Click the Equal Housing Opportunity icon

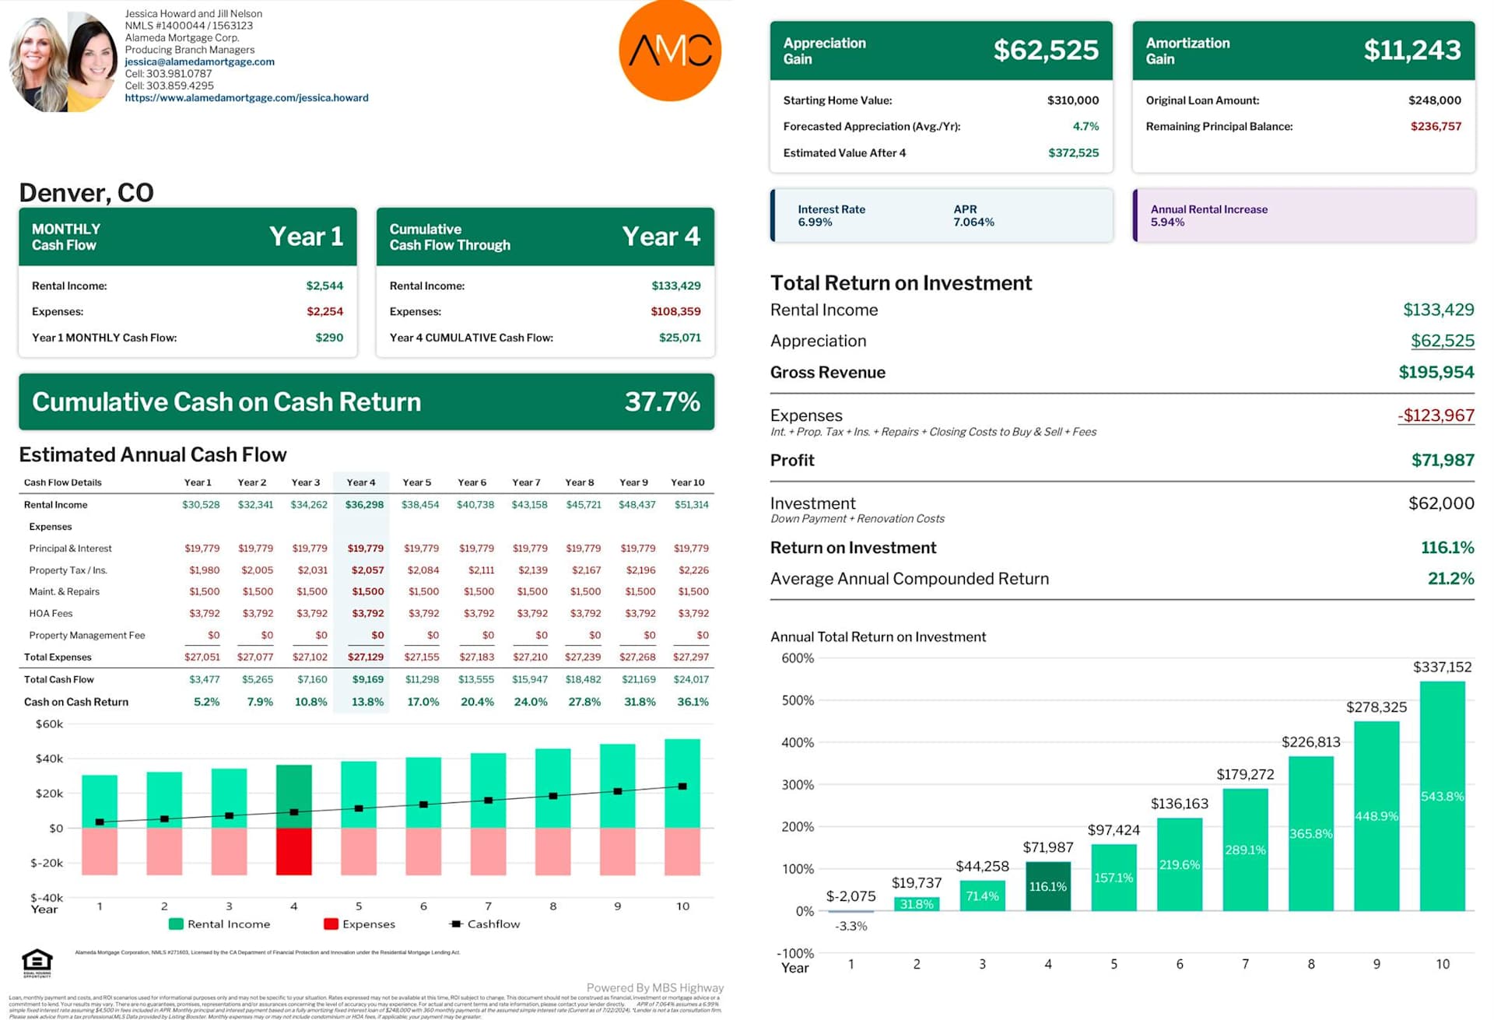pos(37,961)
